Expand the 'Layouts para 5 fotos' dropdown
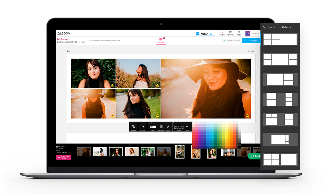Screen dimensions: 336x195 coord(290,27)
